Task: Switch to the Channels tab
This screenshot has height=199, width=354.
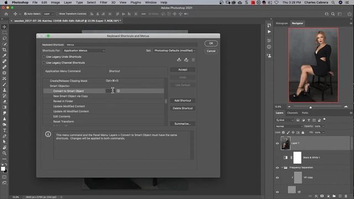Action: 293,113
